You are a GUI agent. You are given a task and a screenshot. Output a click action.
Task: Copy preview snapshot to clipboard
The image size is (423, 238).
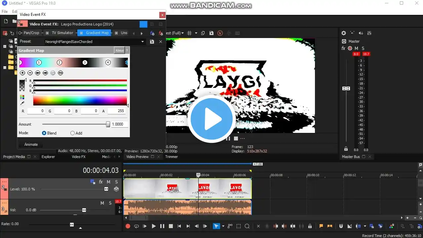coord(203,33)
